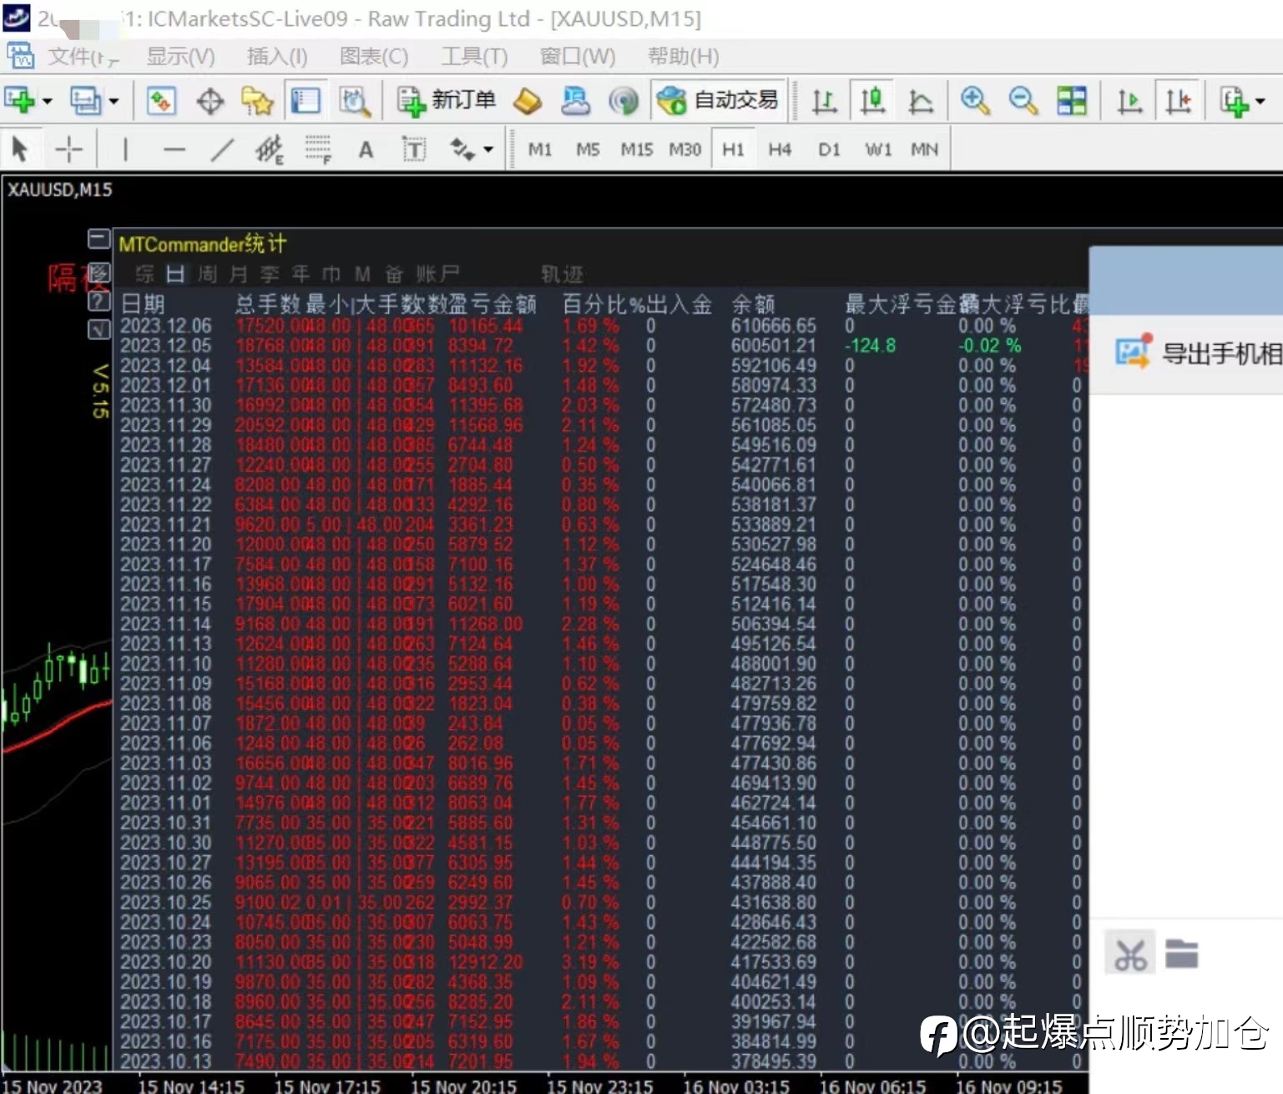Select the equidistant channel tool
The image size is (1283, 1094).
(270, 149)
